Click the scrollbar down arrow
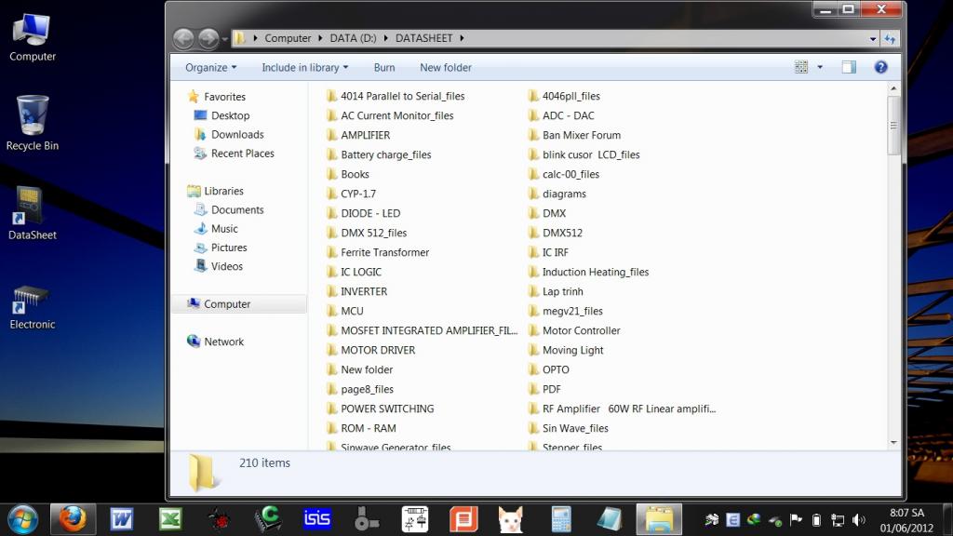953x536 pixels. click(893, 442)
